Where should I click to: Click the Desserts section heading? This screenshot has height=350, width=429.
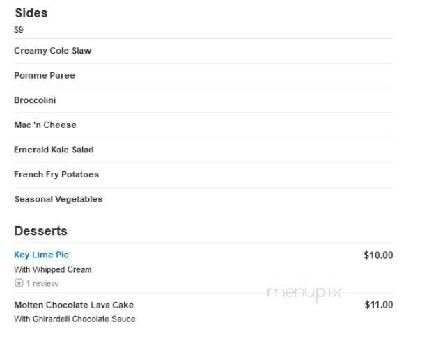(41, 231)
